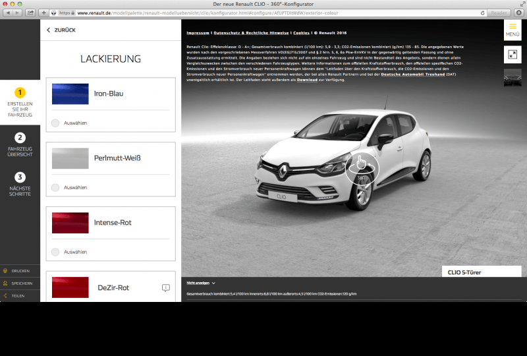Click the add bookmark plus button
The image size is (527, 356).
(43, 13)
